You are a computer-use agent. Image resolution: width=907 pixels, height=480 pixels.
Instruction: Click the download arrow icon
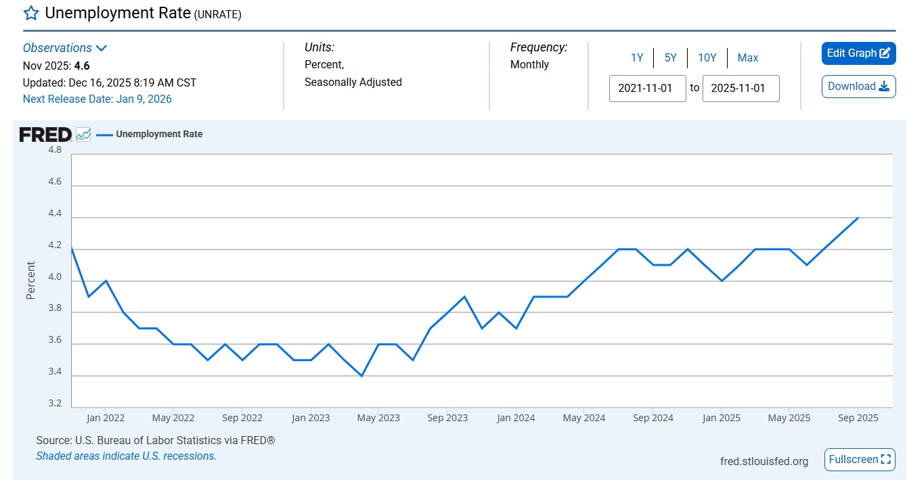884,87
